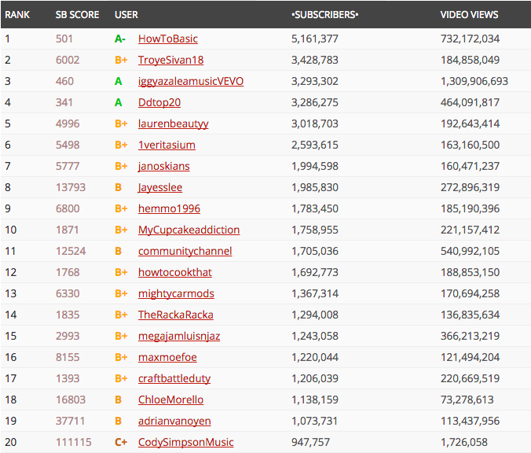
Task: Sort by the USER column header
Action: coord(126,15)
